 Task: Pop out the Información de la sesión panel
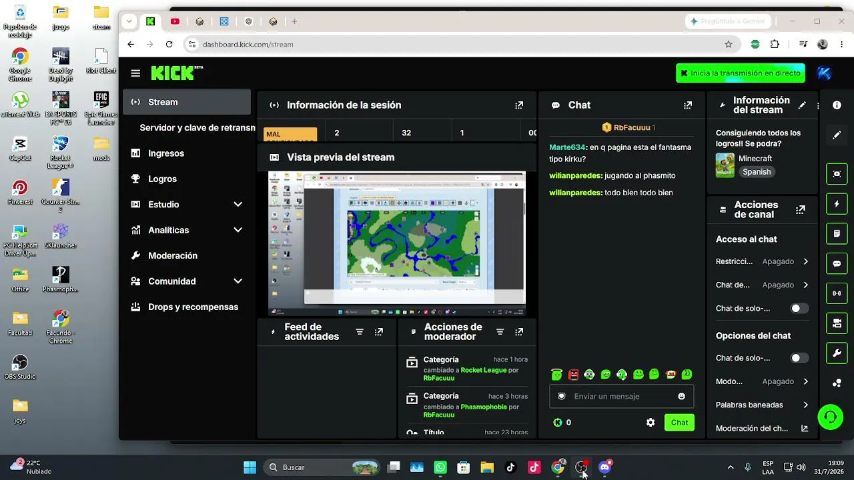[519, 105]
